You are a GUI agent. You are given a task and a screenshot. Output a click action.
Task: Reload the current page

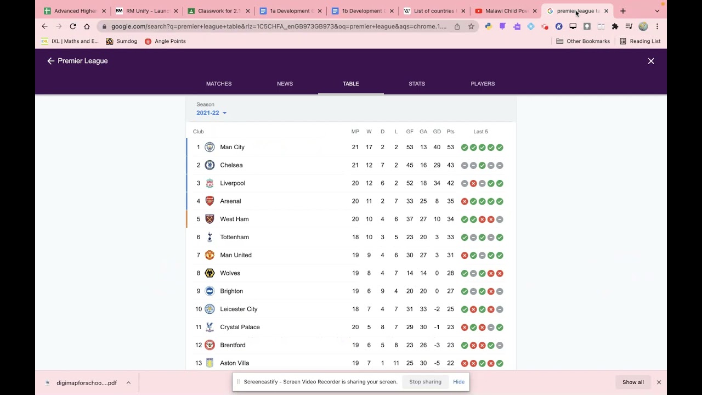coord(72,26)
